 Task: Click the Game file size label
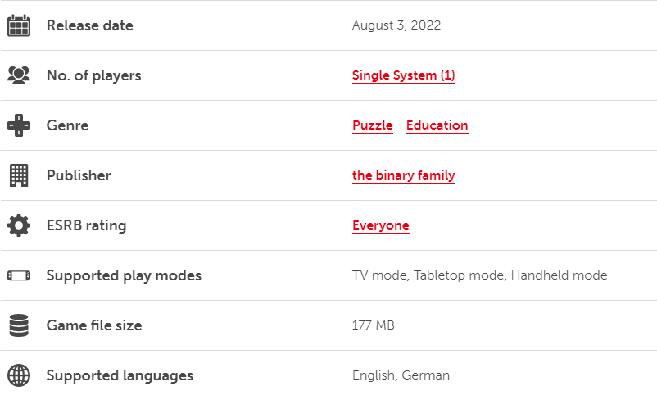[x=94, y=325]
